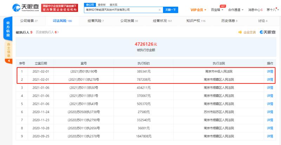Click the 官方备案企业征信机构 red banner
The height and width of the screenshot is (145, 281).
click(59, 8)
